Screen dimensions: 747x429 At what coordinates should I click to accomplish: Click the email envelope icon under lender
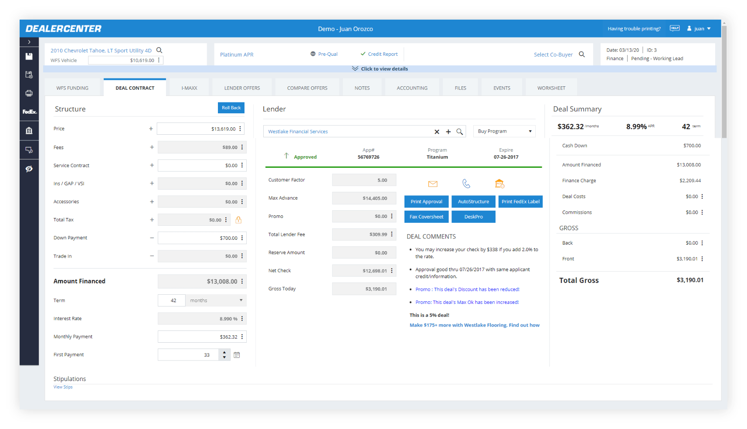pyautogui.click(x=433, y=184)
